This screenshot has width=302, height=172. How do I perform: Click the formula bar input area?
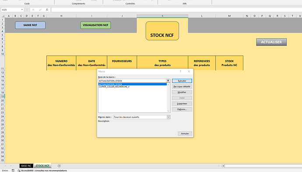point(176,10)
